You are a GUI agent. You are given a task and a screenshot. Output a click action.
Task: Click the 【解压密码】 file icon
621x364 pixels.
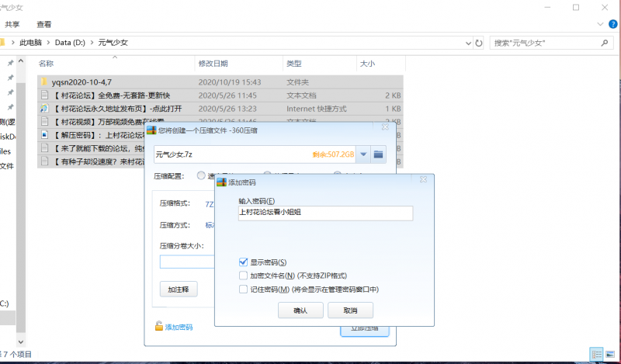pos(44,135)
